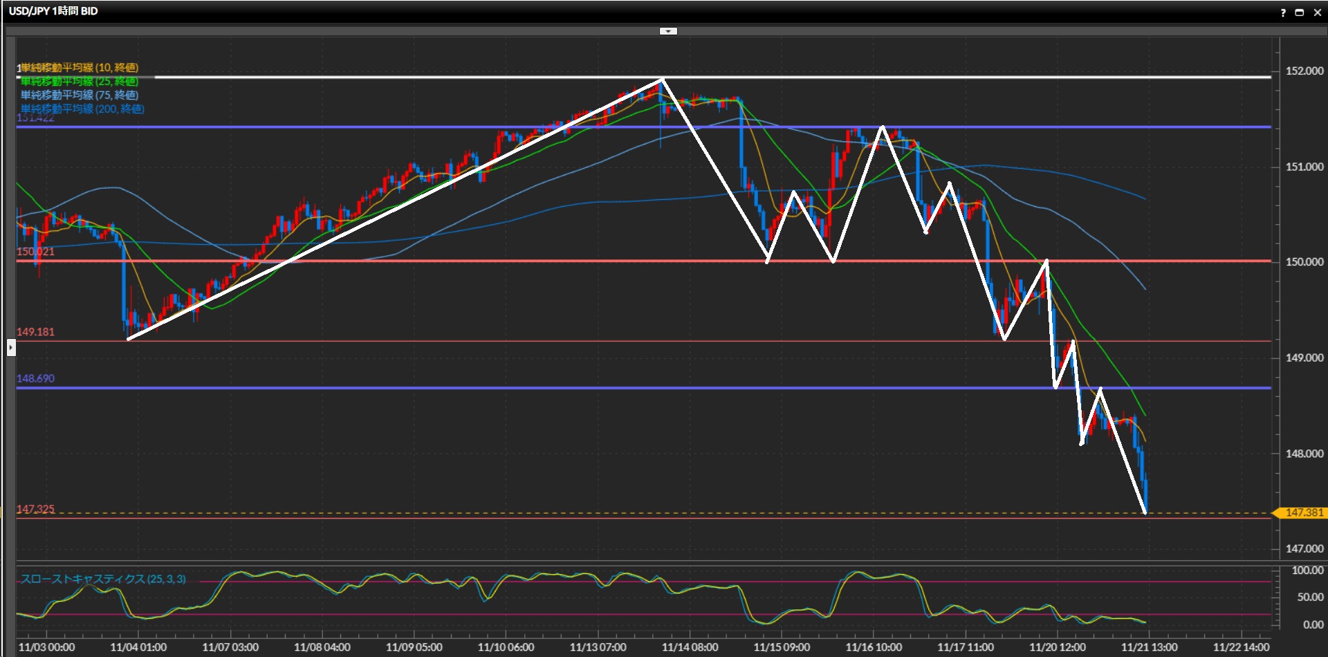Click the USD/JPY 1時間 BID title

53,11
